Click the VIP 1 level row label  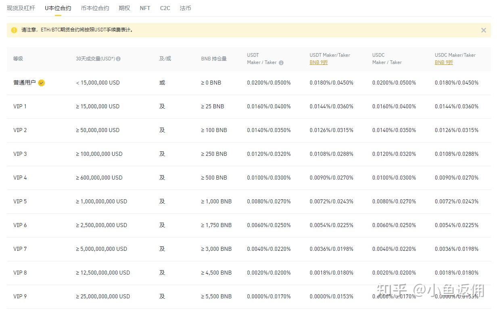tap(20, 107)
